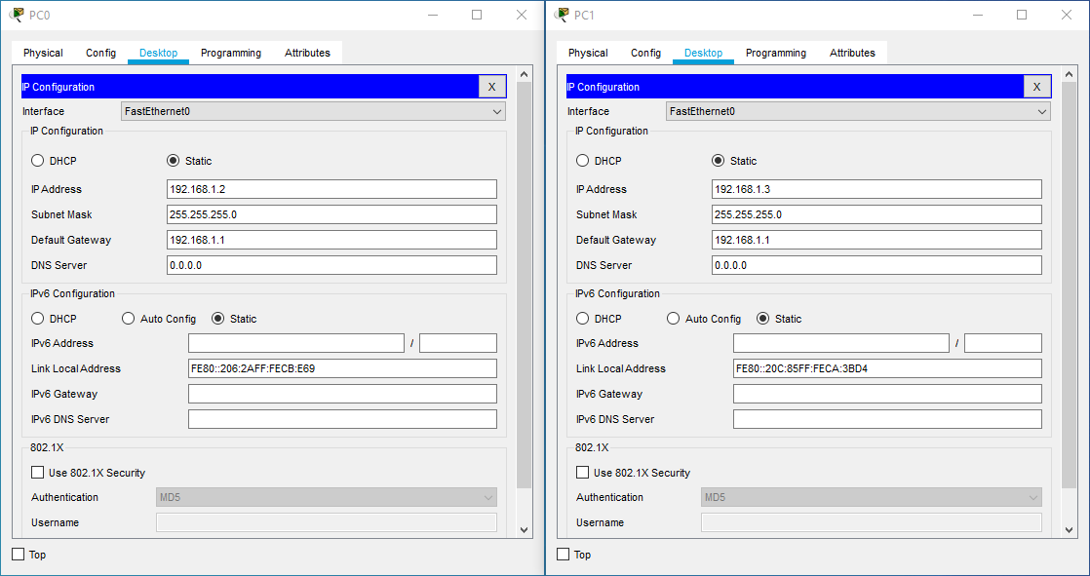Switch to the Config tab in PC1

tap(645, 53)
